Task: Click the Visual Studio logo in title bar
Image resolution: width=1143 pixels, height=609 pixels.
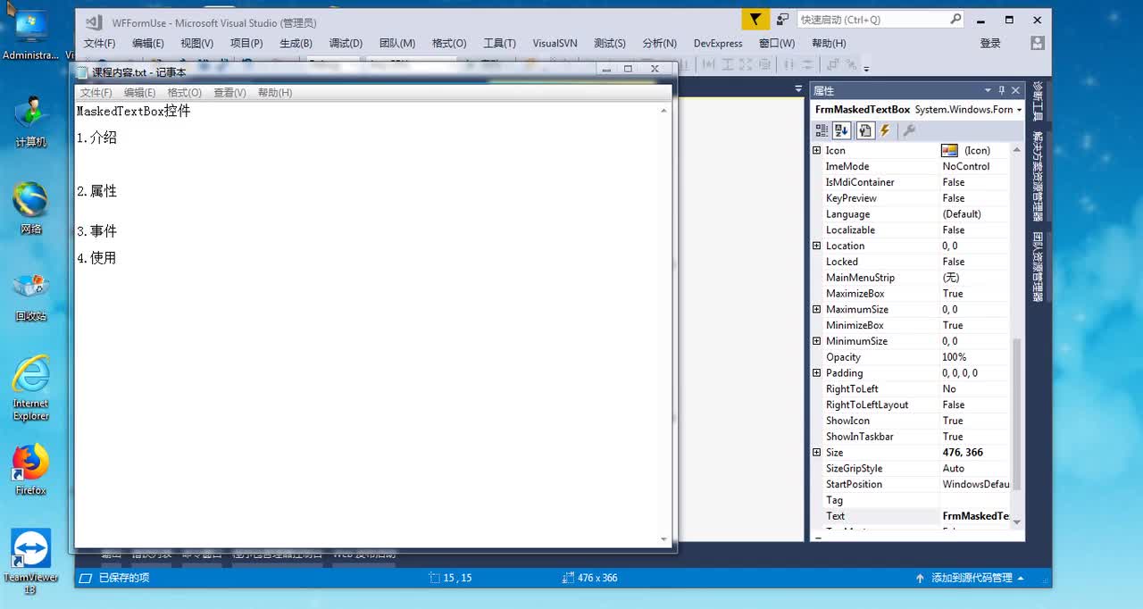Action: coord(93,21)
